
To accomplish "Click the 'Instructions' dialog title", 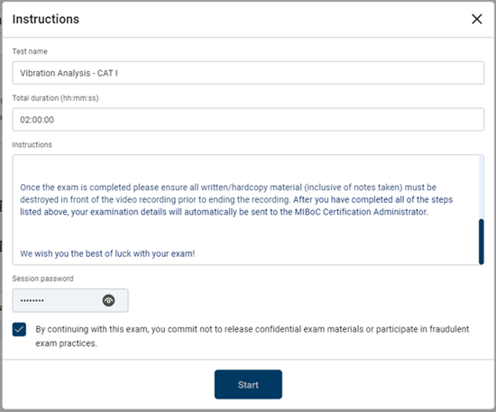I will (x=46, y=19).
